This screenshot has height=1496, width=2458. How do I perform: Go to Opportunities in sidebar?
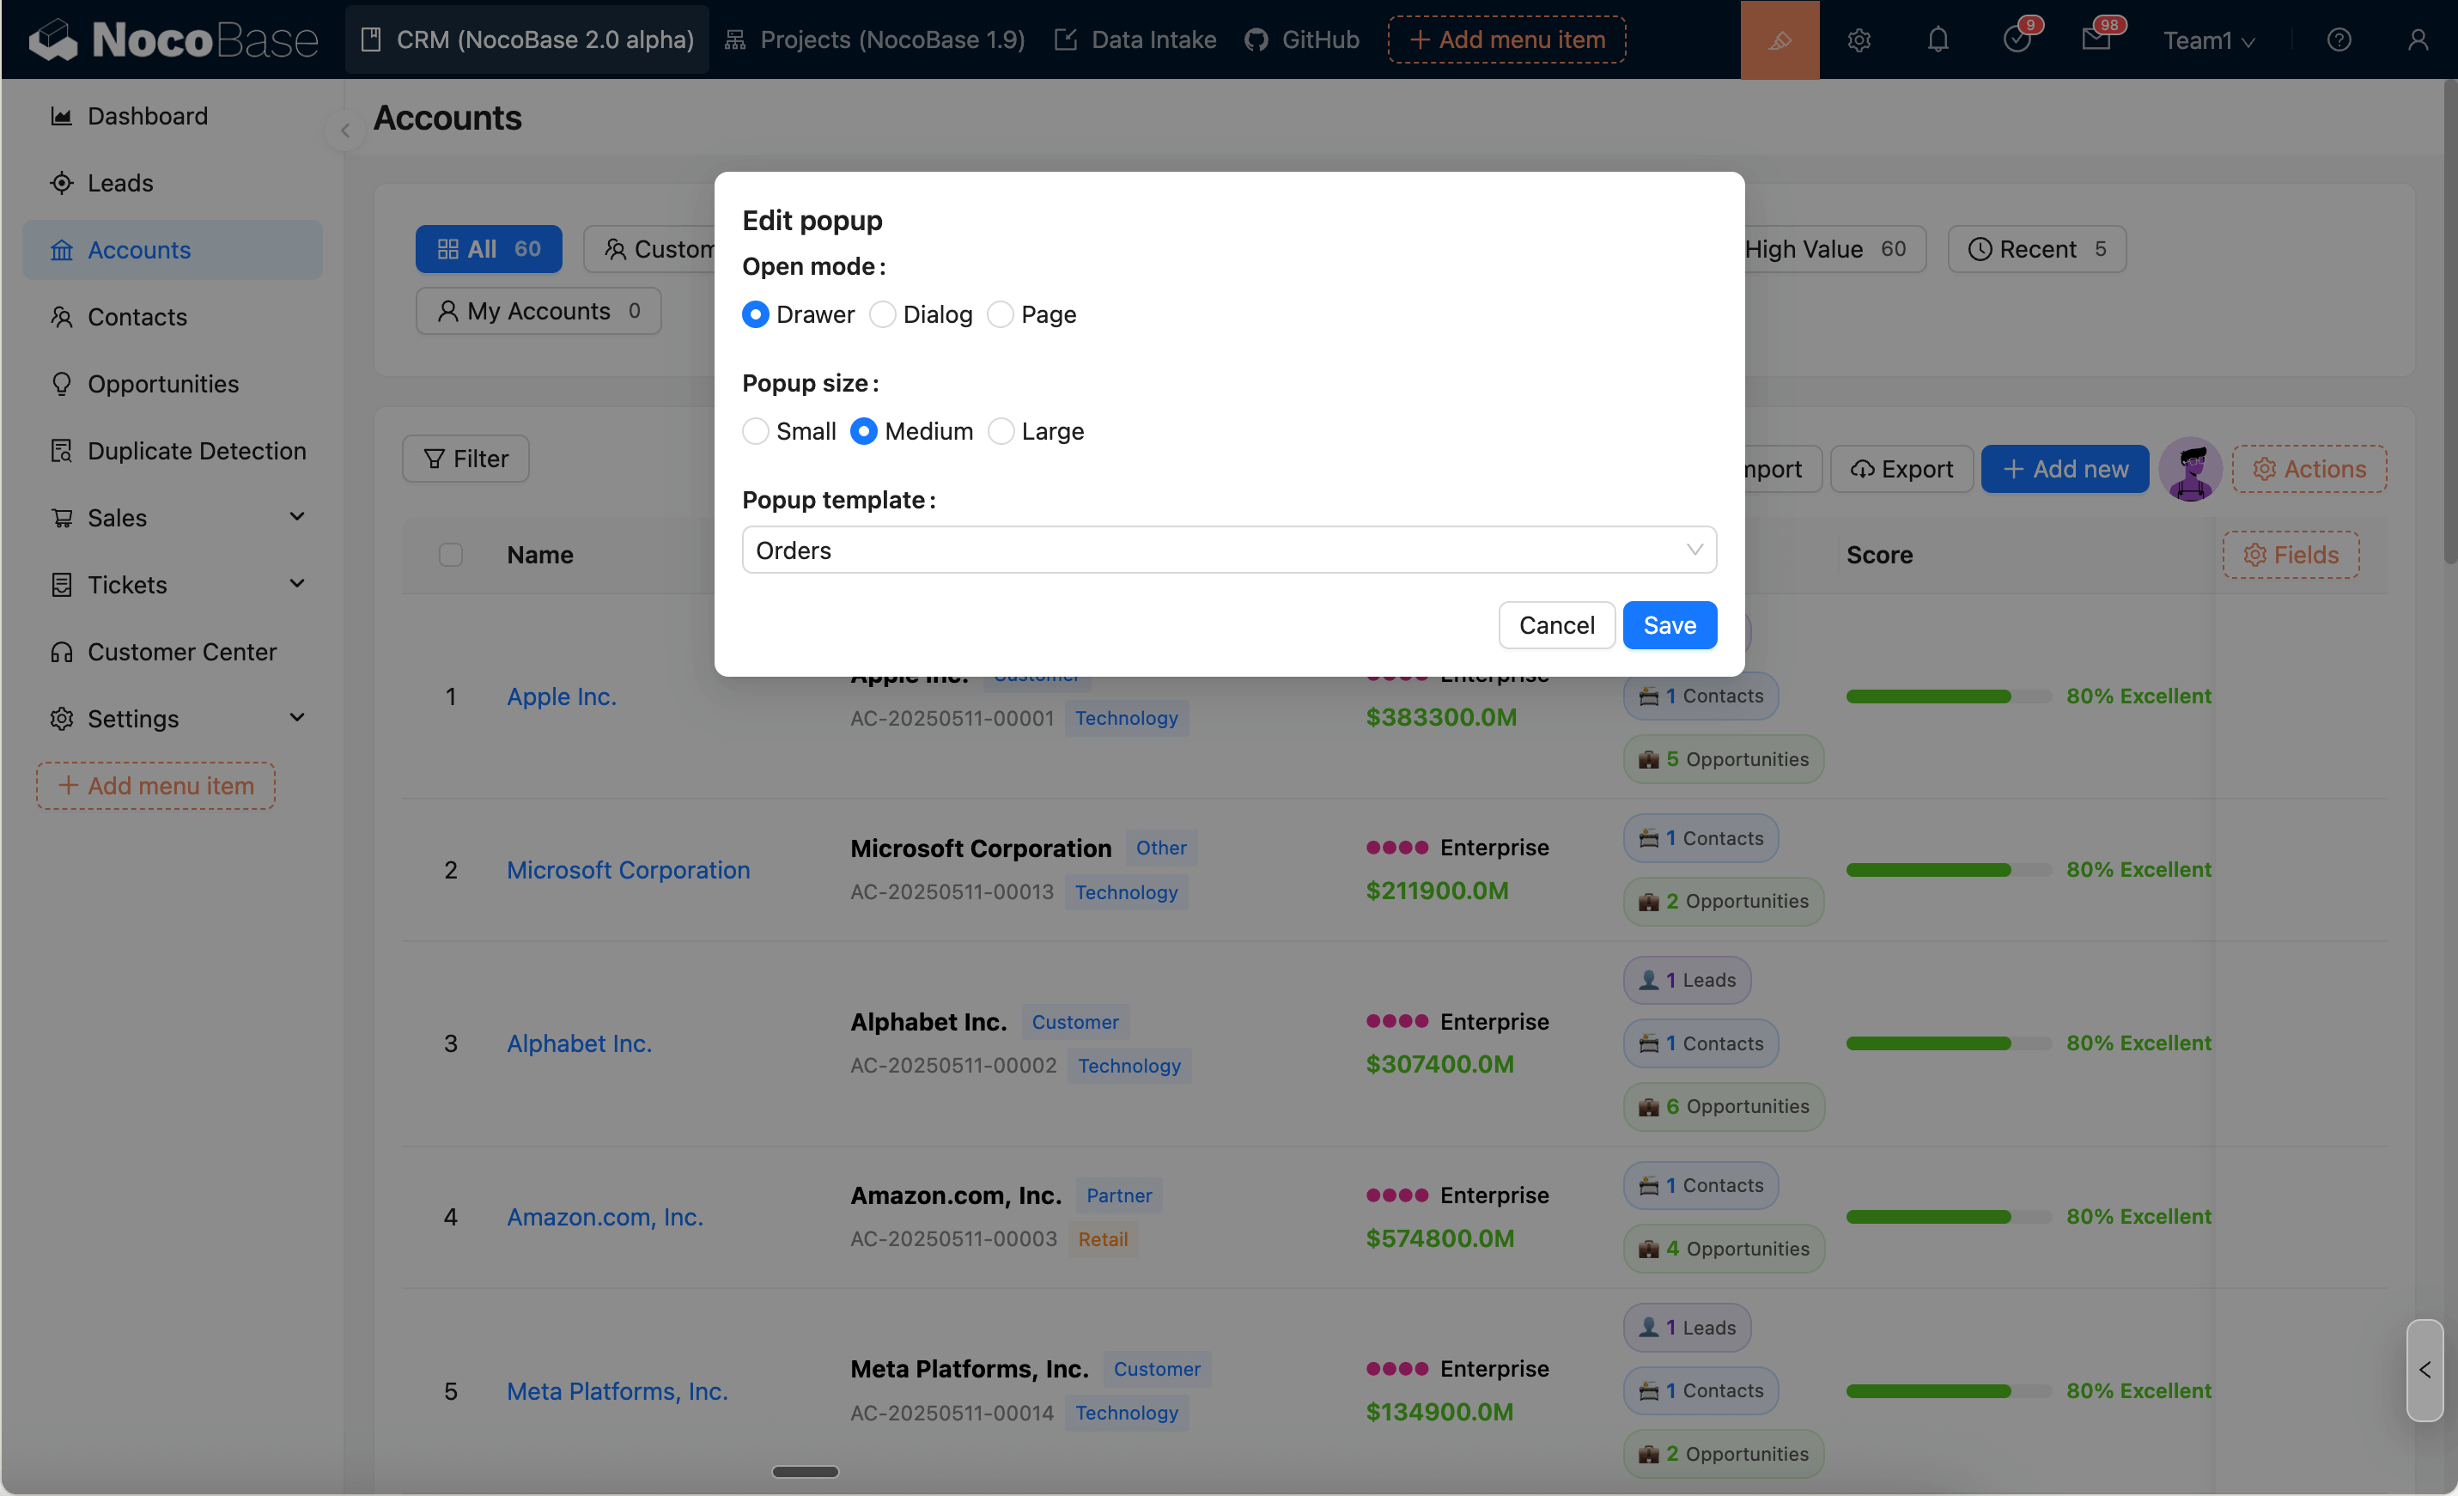pos(162,384)
